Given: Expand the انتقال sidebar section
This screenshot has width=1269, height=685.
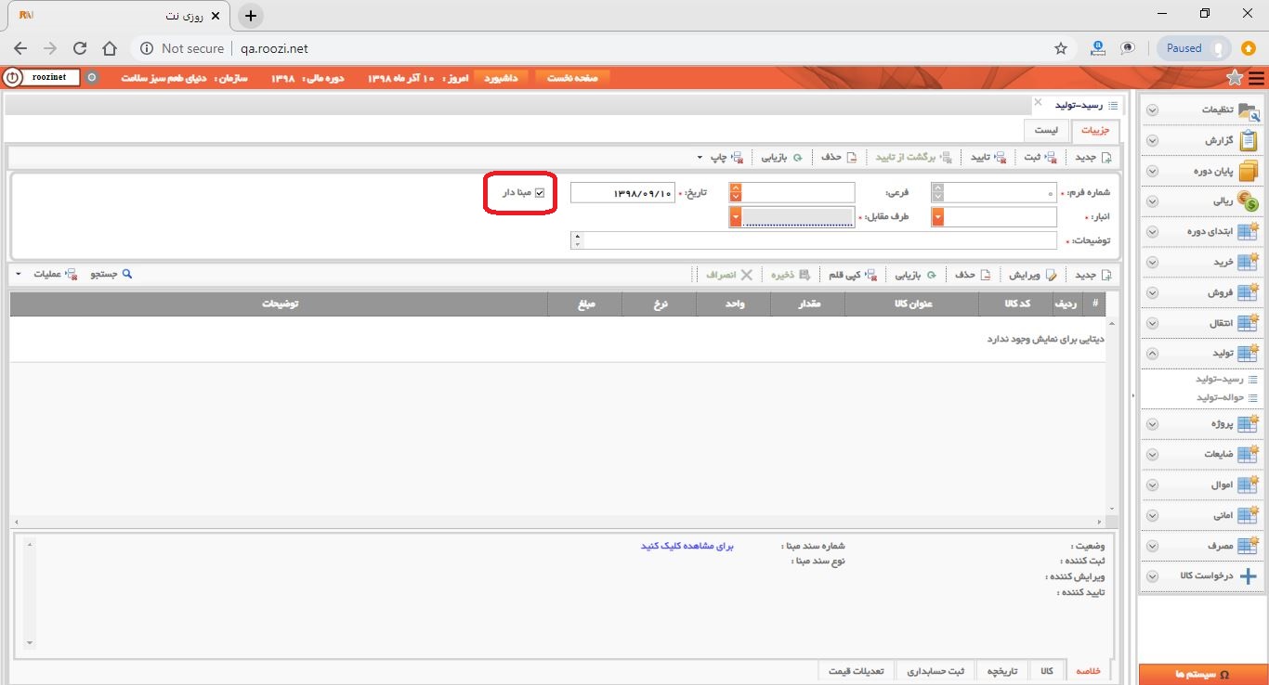Looking at the screenshot, I should [x=1152, y=323].
